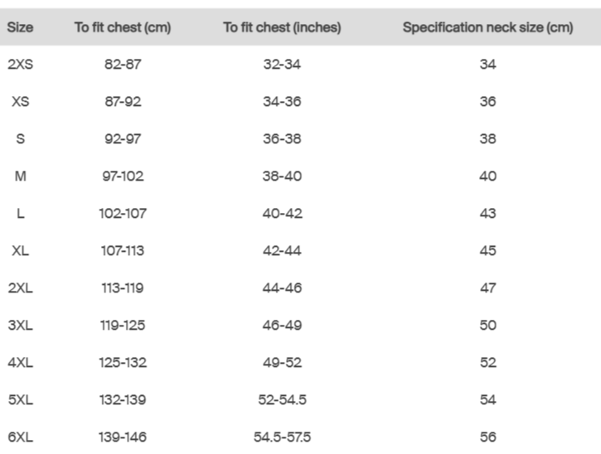Click the 119-125 cm chest cell
Screen dimensions: 601x454
[x=123, y=326]
